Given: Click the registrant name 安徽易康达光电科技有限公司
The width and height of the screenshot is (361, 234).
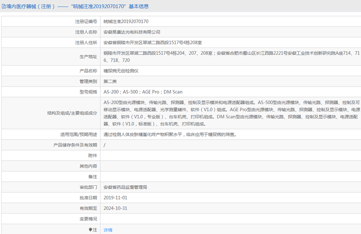Looking at the screenshot, I should click(132, 32).
